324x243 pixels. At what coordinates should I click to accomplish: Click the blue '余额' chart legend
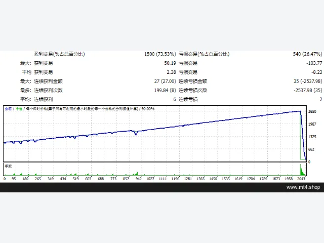[8, 109]
